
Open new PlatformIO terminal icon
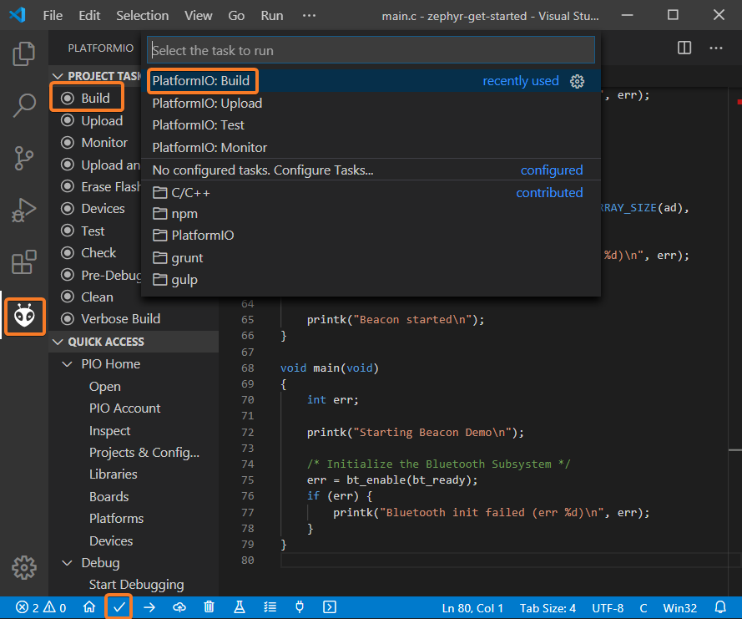pos(330,607)
